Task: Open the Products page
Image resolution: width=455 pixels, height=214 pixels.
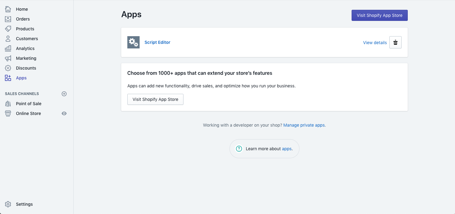Action: coord(25,29)
